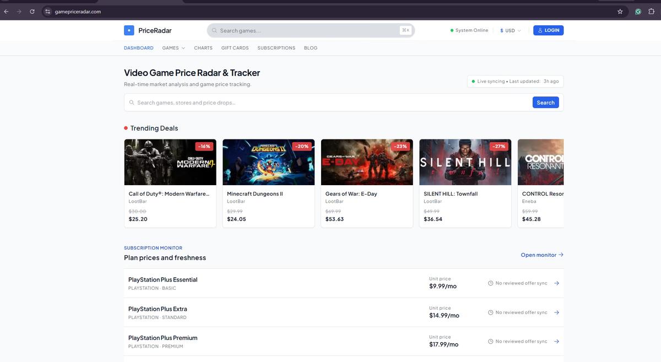Screen dimensions: 661x362
Task: Click the clock icon in the PlayStation Plus Essential row
Action: pos(490,283)
